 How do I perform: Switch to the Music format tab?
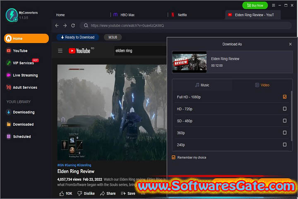[x=202, y=85]
